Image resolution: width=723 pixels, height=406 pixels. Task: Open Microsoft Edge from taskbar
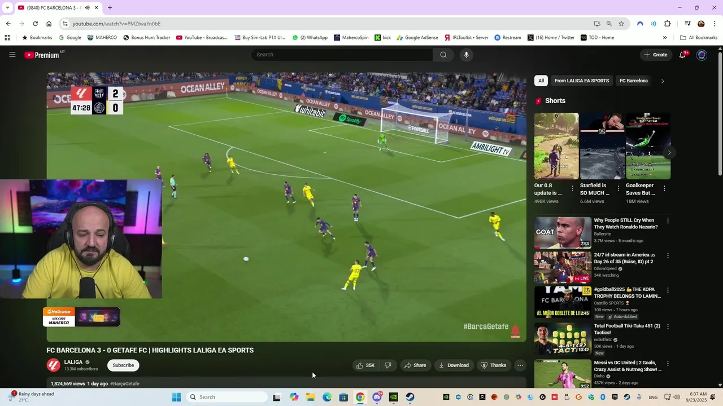click(327, 397)
